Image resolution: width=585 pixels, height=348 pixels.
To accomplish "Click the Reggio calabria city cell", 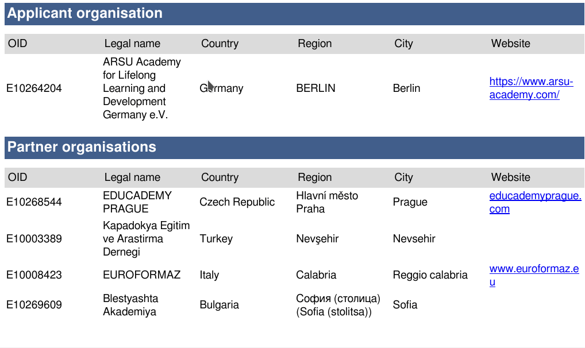I will point(430,275).
